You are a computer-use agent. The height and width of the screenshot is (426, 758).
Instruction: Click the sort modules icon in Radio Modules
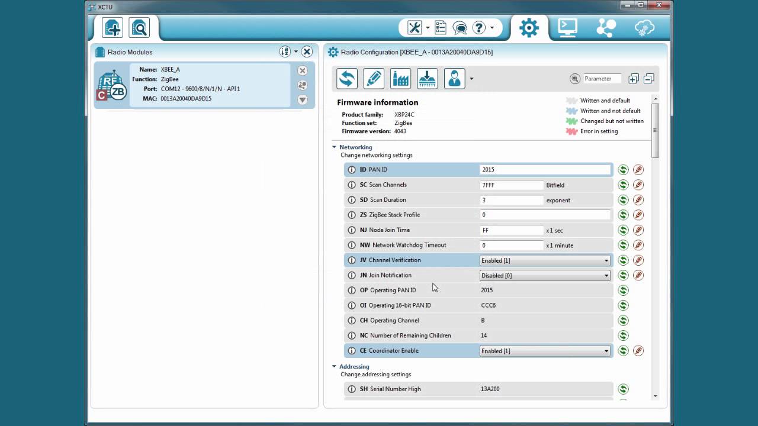(285, 51)
